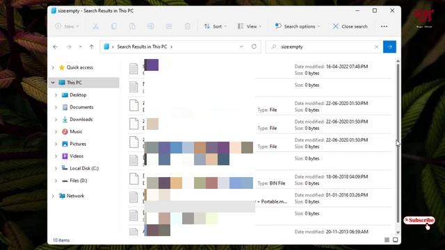The image size is (445, 250).
Task: Click the Share icon in toolbar
Action: click(x=169, y=26)
